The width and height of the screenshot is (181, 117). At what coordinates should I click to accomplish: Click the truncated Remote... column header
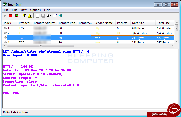[85, 23]
